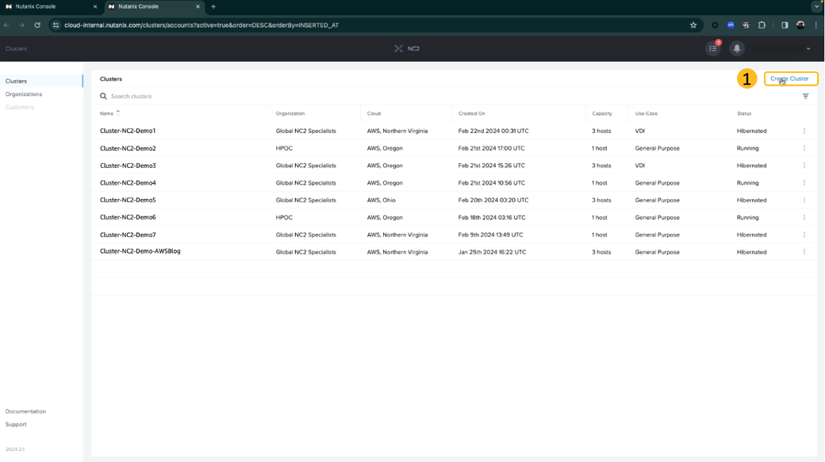Click AWS, Ohio cloud cell
The image size is (825, 462).
tap(382, 200)
